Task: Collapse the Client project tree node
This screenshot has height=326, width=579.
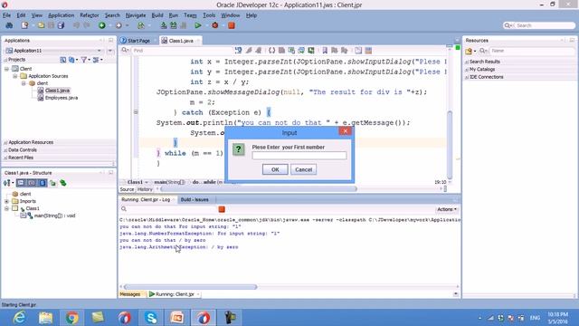Action: tap(6, 69)
